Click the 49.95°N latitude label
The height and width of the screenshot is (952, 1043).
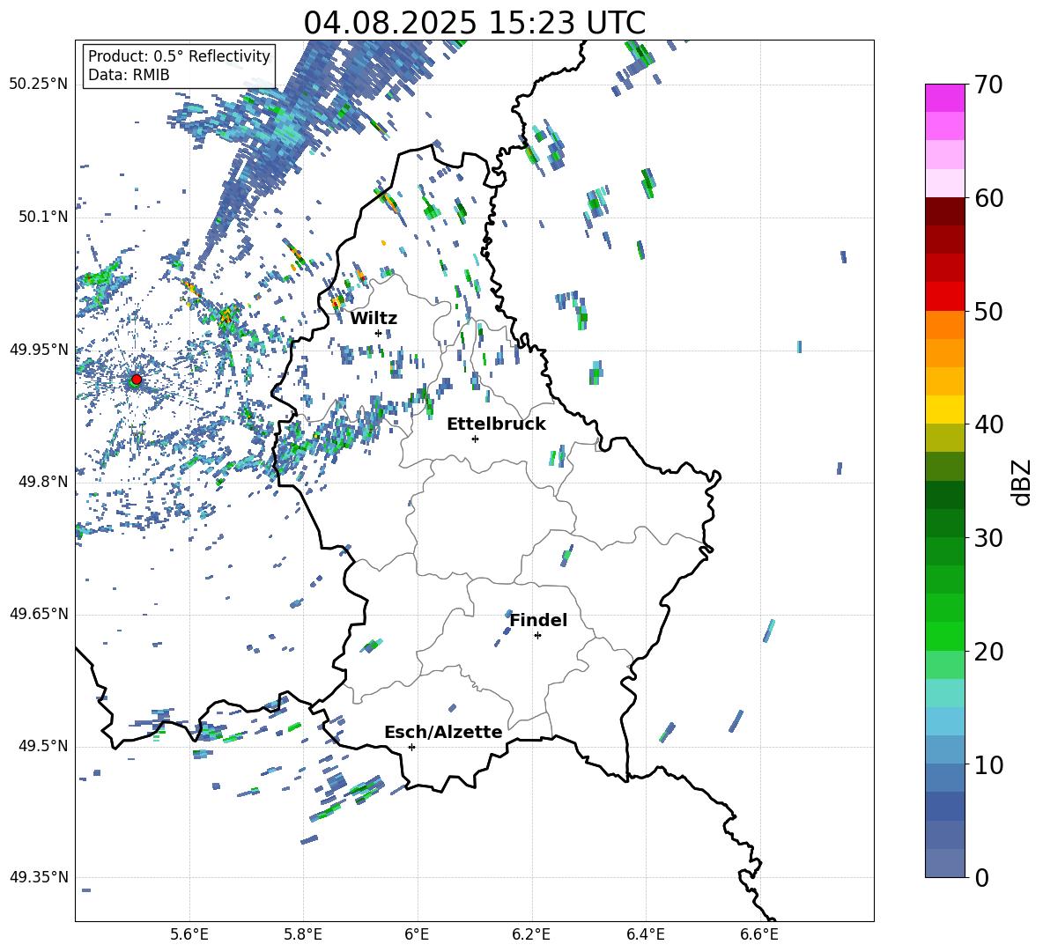39,350
